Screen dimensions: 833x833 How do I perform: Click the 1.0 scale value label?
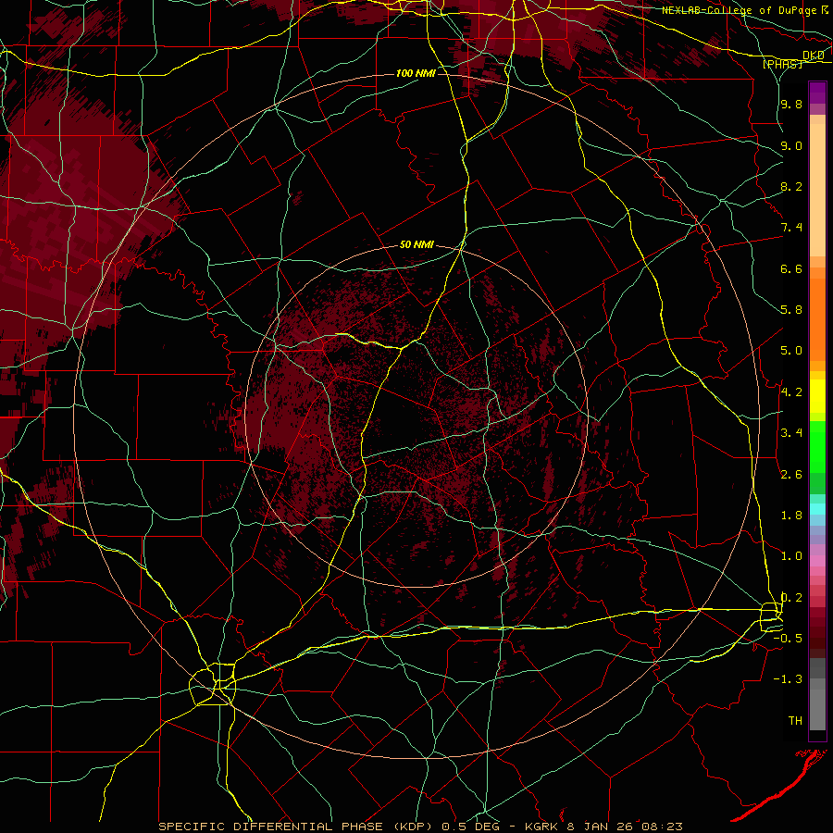[791, 556]
